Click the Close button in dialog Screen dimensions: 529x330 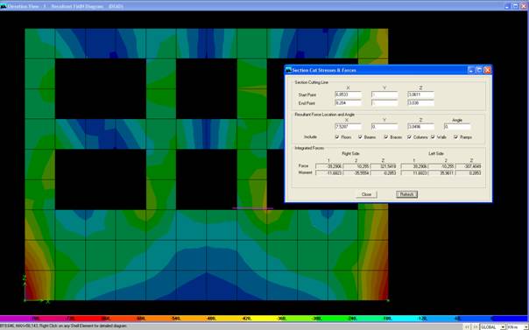pyautogui.click(x=366, y=194)
